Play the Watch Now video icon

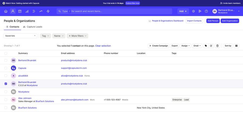click(x=4, y=3)
